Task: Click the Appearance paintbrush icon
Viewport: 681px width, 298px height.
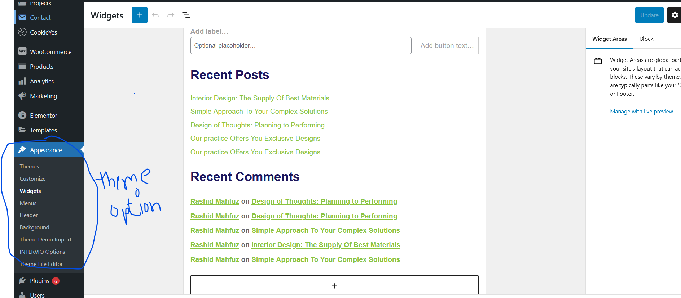Action: [x=22, y=150]
